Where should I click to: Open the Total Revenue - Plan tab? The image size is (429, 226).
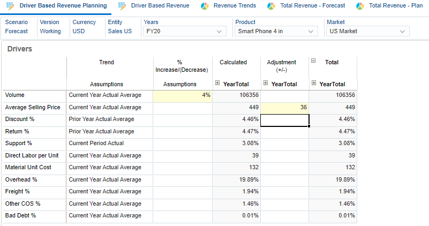click(x=396, y=5)
